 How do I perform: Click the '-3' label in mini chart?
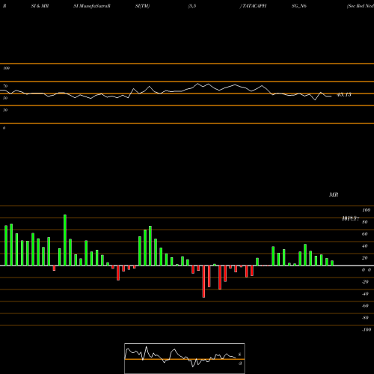point(239,364)
